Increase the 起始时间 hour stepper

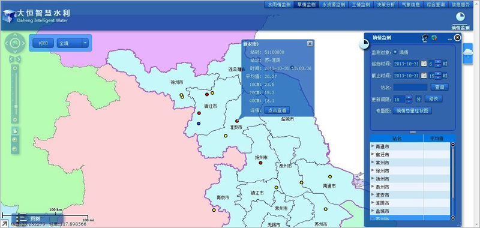pos(438,62)
